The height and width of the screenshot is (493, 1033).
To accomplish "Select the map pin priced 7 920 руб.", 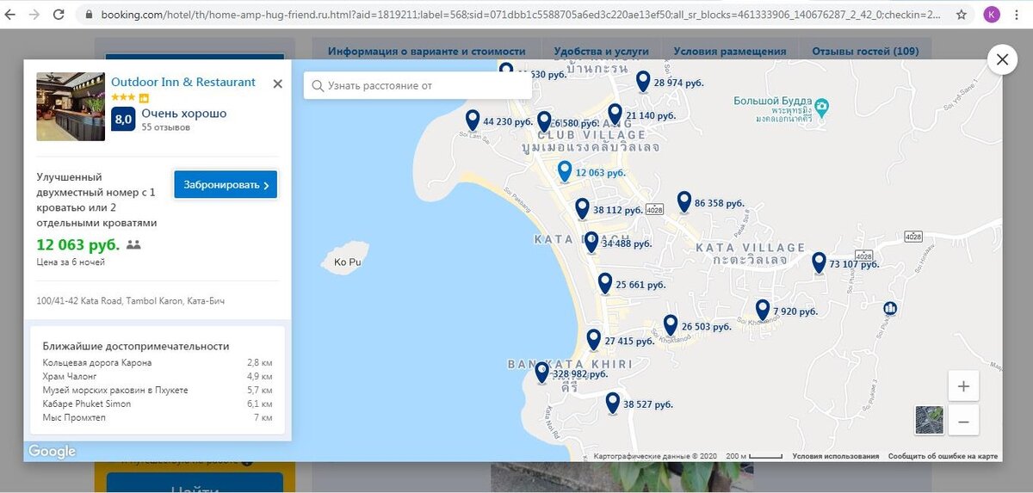I will coord(763,311).
